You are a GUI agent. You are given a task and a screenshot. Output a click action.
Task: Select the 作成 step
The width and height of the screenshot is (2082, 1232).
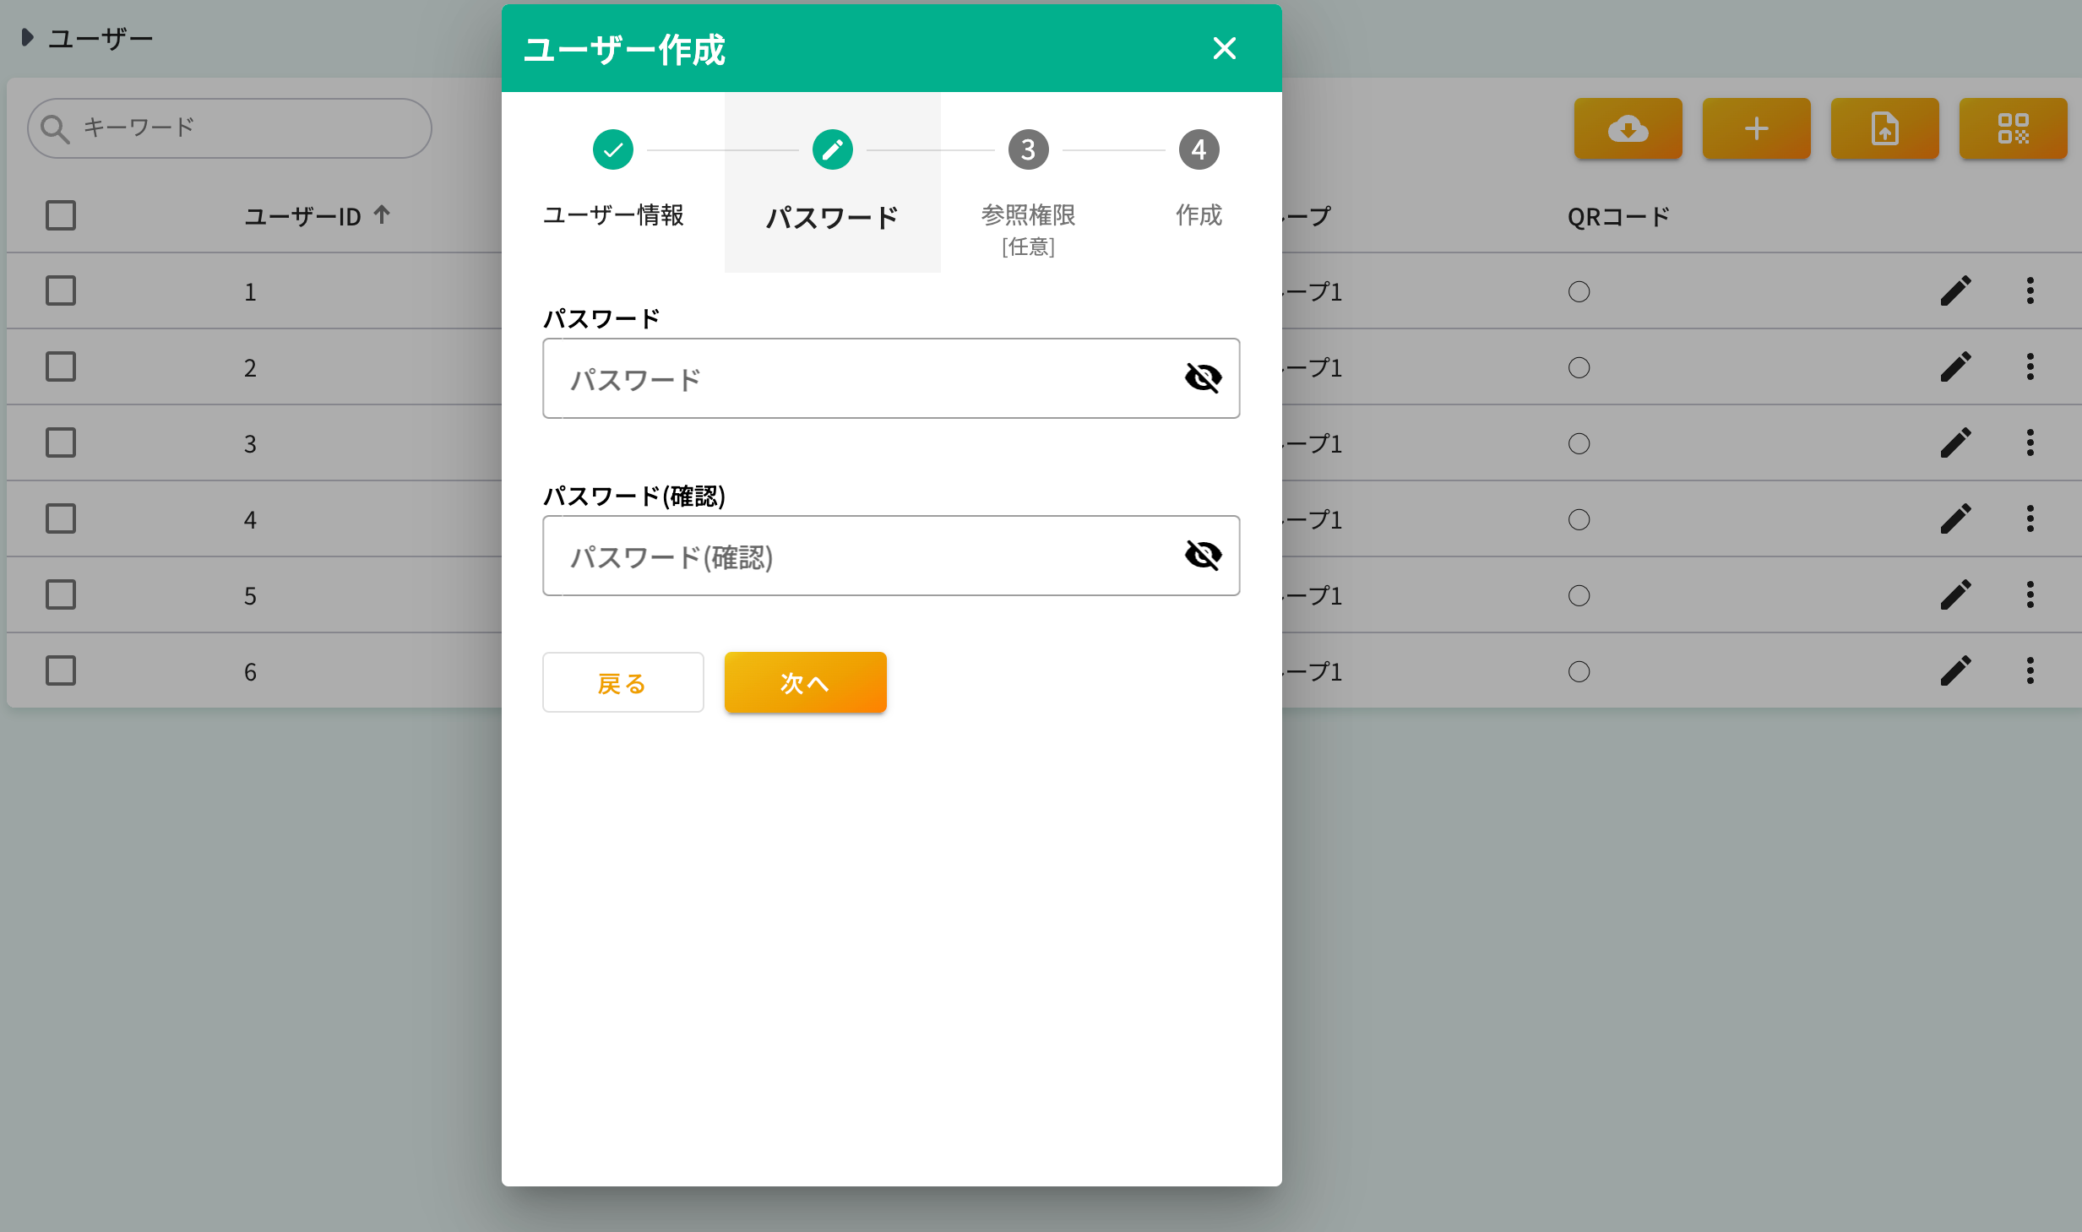(x=1199, y=149)
